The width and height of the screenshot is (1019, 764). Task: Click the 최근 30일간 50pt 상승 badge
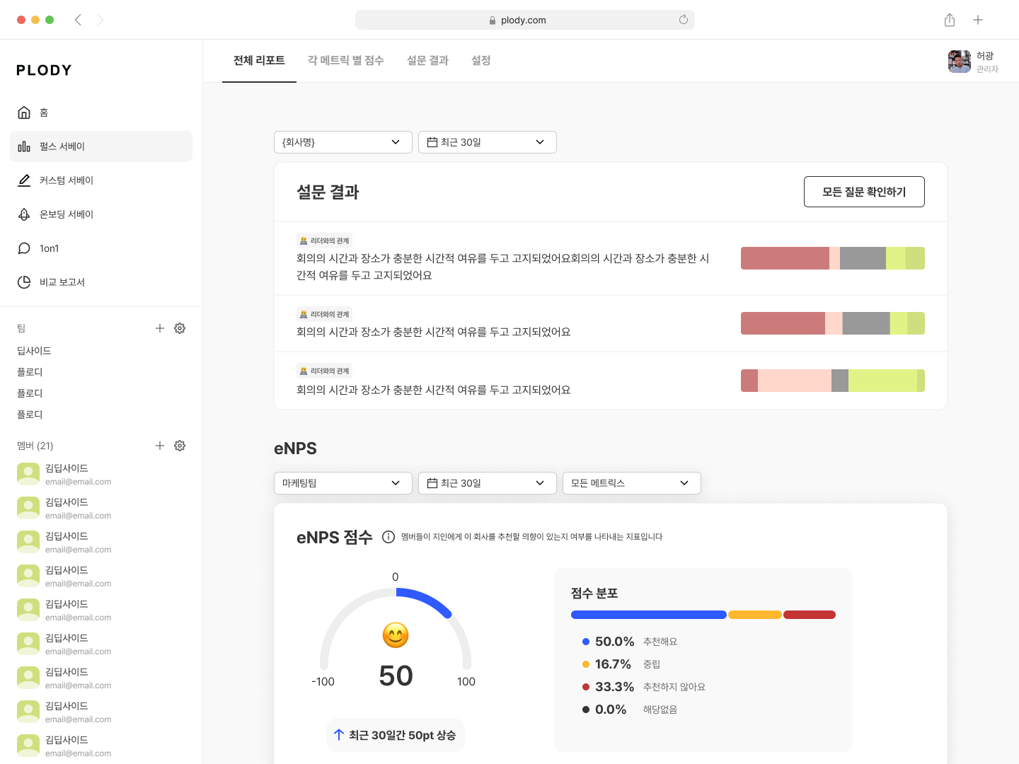click(396, 735)
